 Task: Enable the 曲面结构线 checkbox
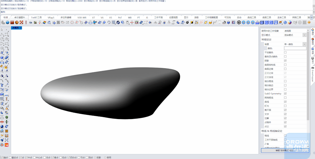285,65
